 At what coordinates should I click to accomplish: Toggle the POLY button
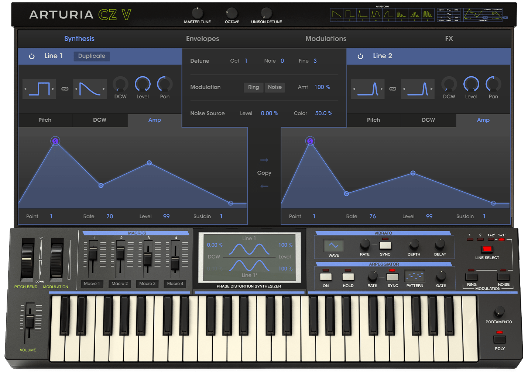point(500,339)
